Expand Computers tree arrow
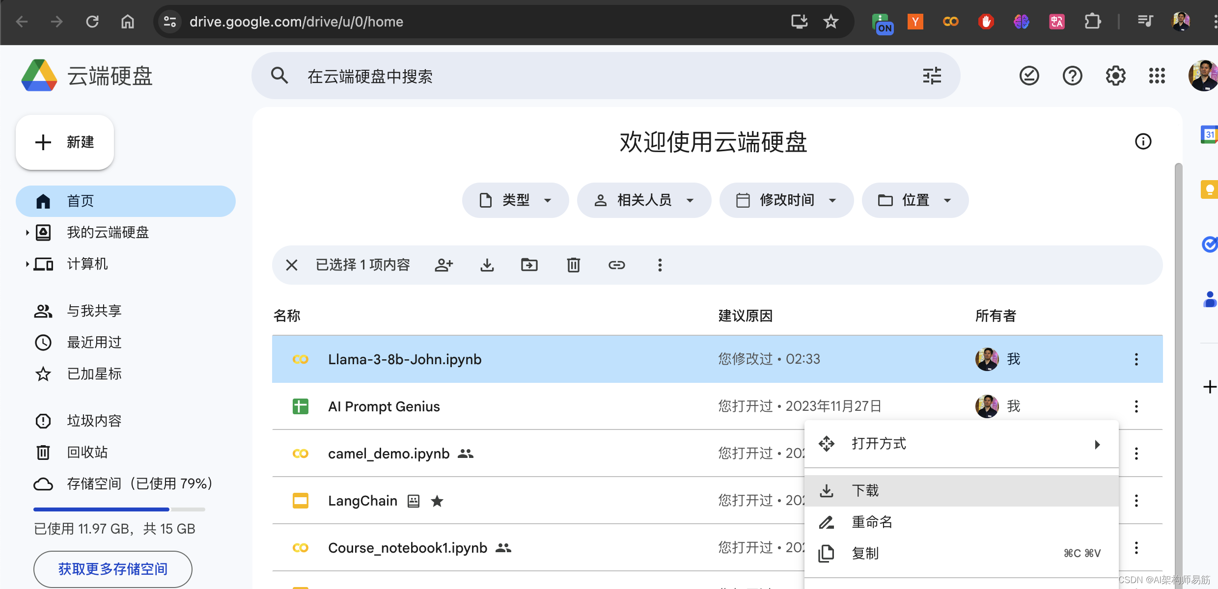The height and width of the screenshot is (589, 1218). 27,264
